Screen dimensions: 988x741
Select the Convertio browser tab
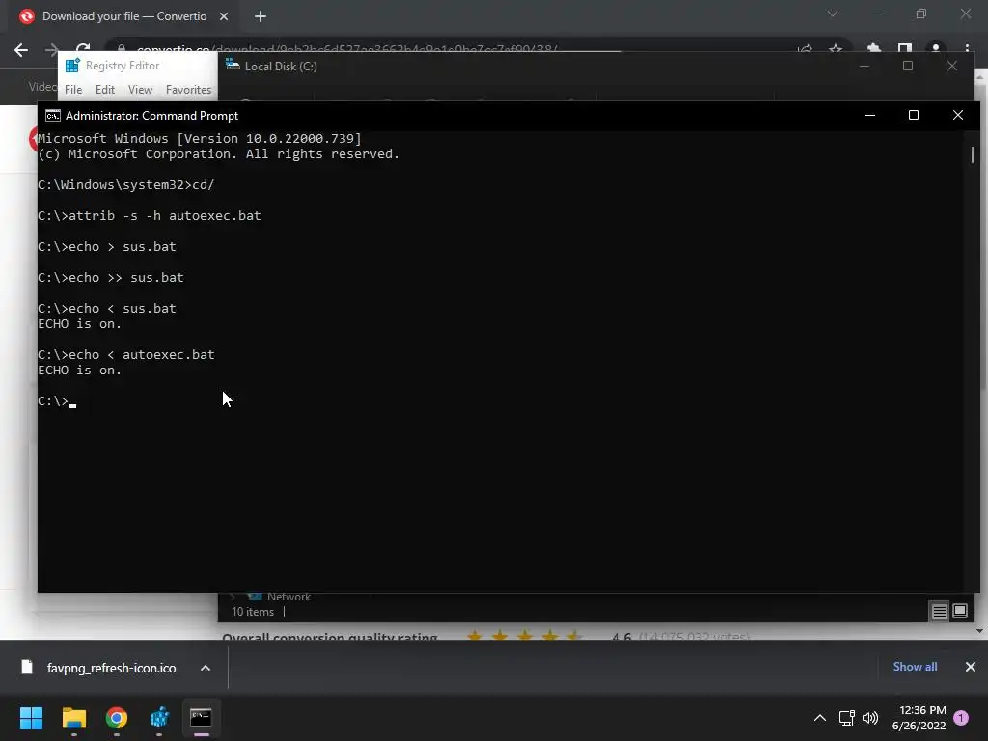pos(123,16)
